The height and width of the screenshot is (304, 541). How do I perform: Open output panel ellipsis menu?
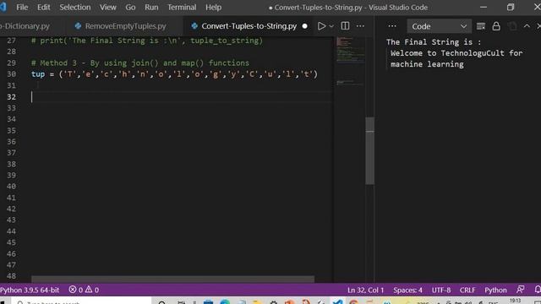[392, 26]
